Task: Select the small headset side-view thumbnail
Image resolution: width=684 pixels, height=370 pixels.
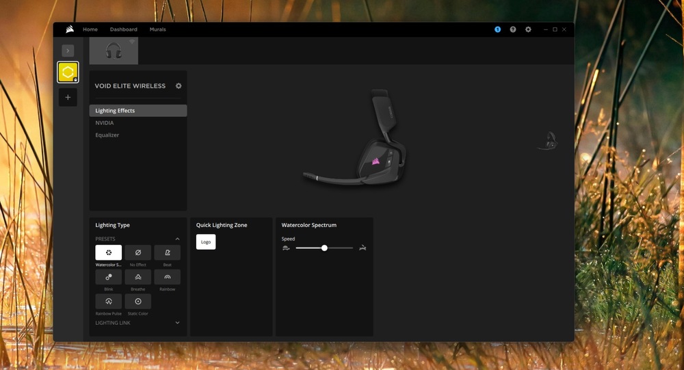Action: coord(549,141)
